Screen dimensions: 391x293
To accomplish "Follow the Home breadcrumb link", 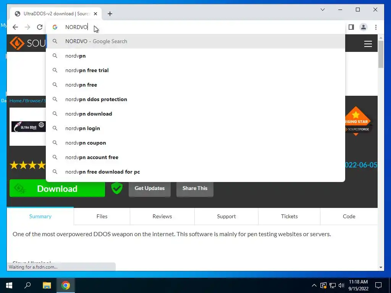I will [x=15, y=101].
